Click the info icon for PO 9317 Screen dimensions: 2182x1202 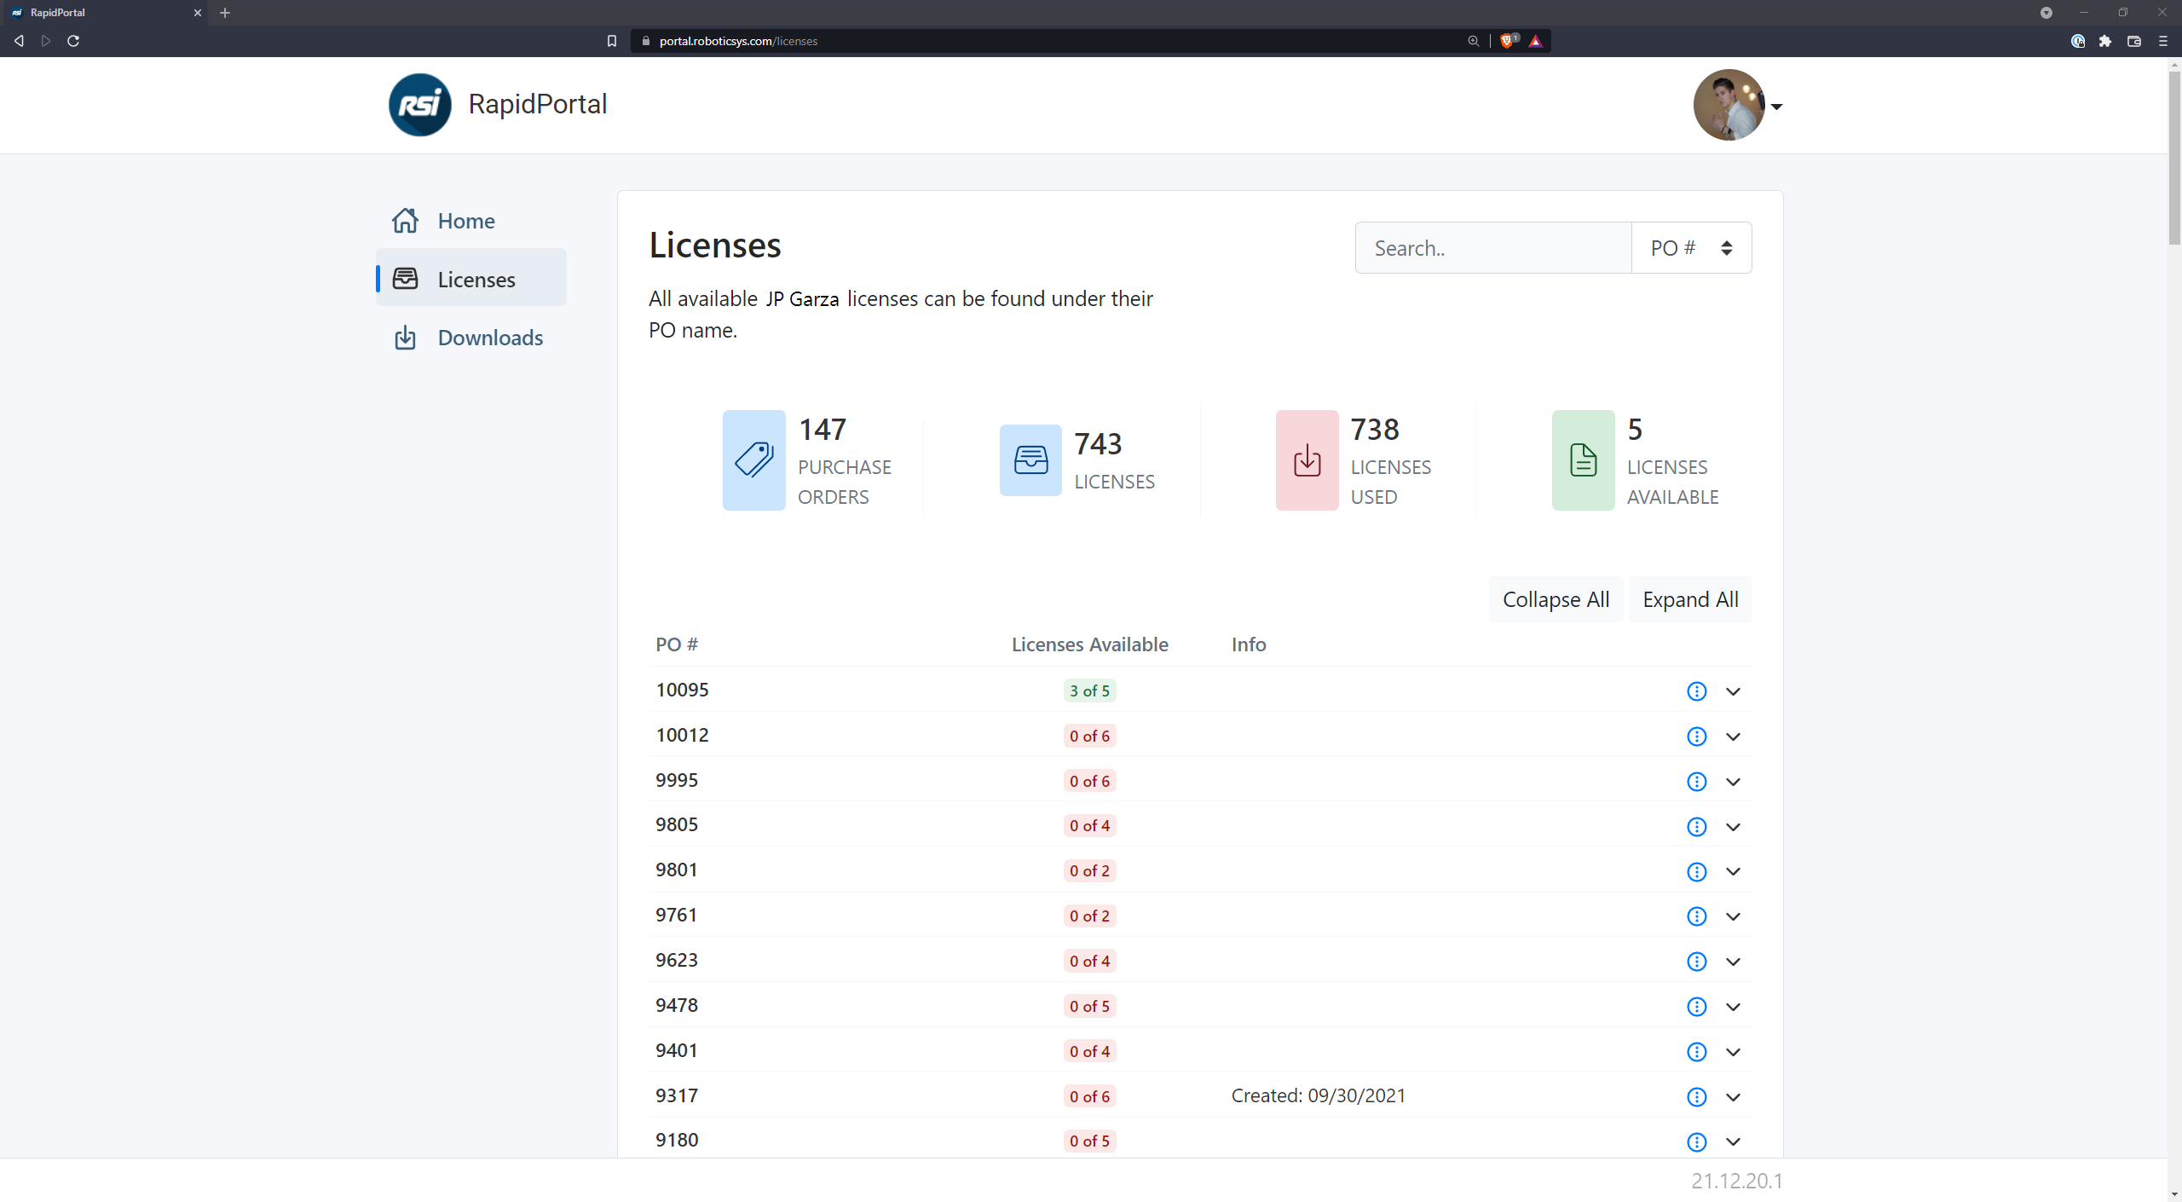pyautogui.click(x=1697, y=1095)
